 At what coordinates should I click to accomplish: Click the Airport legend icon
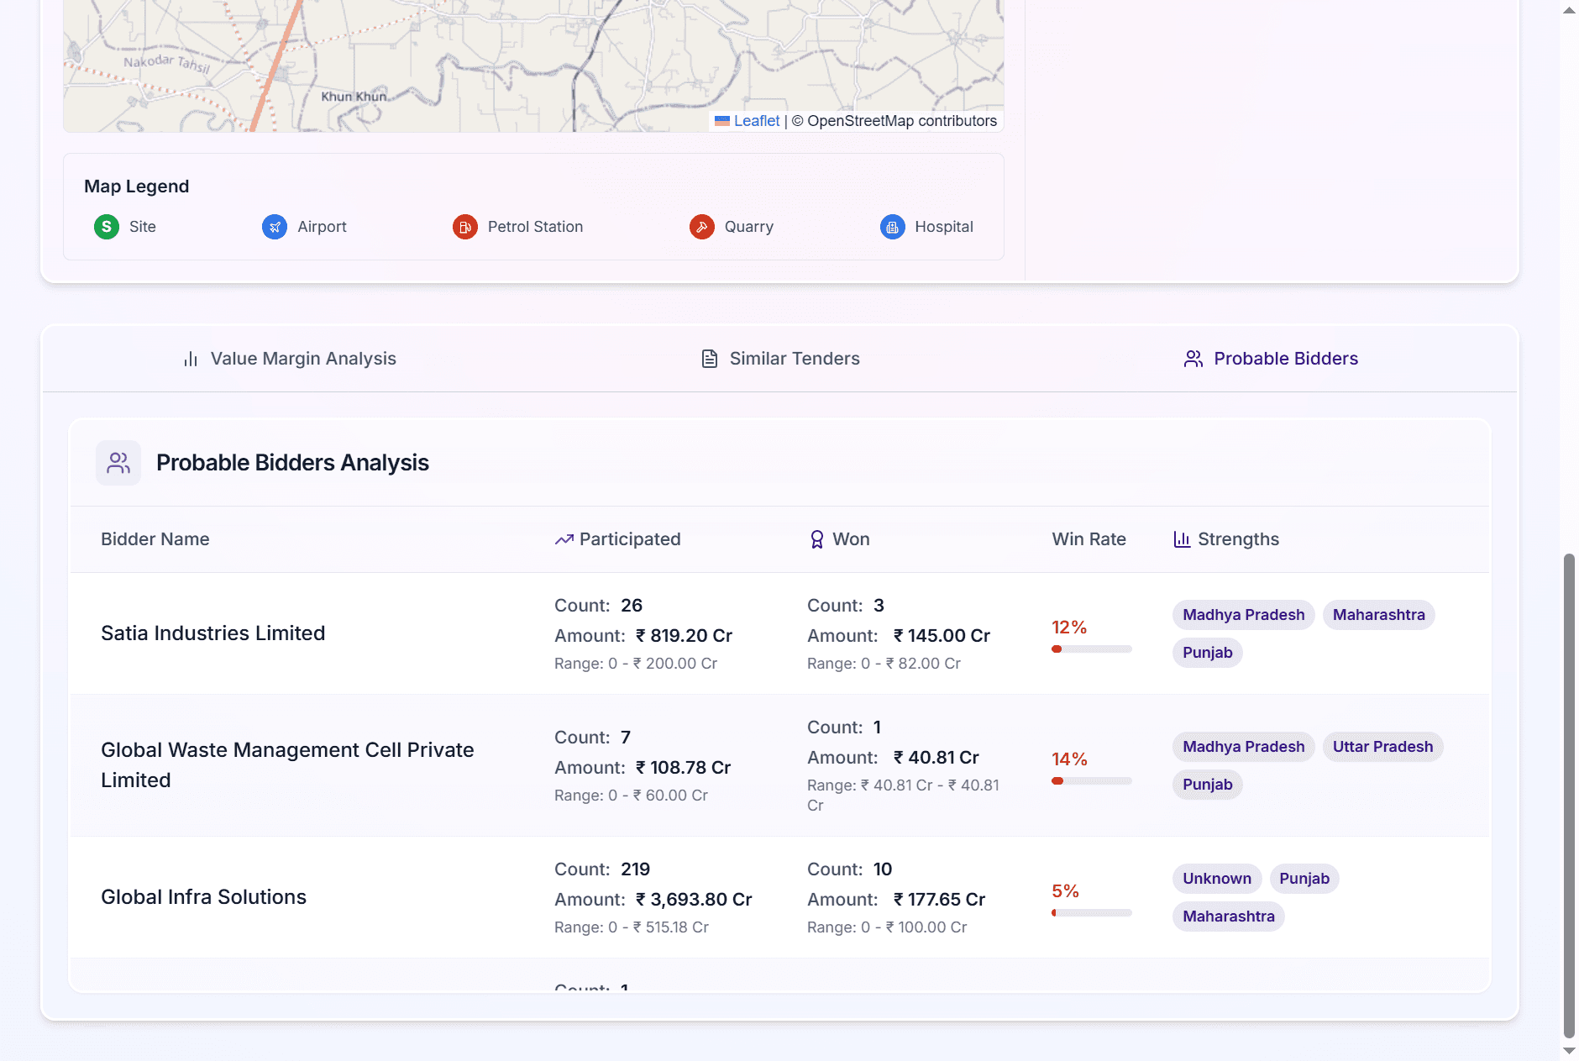[275, 227]
